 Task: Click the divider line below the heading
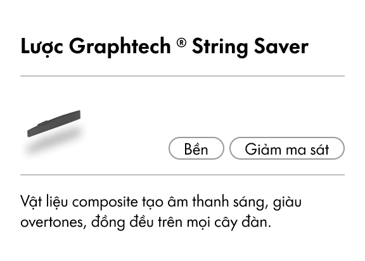point(182,76)
